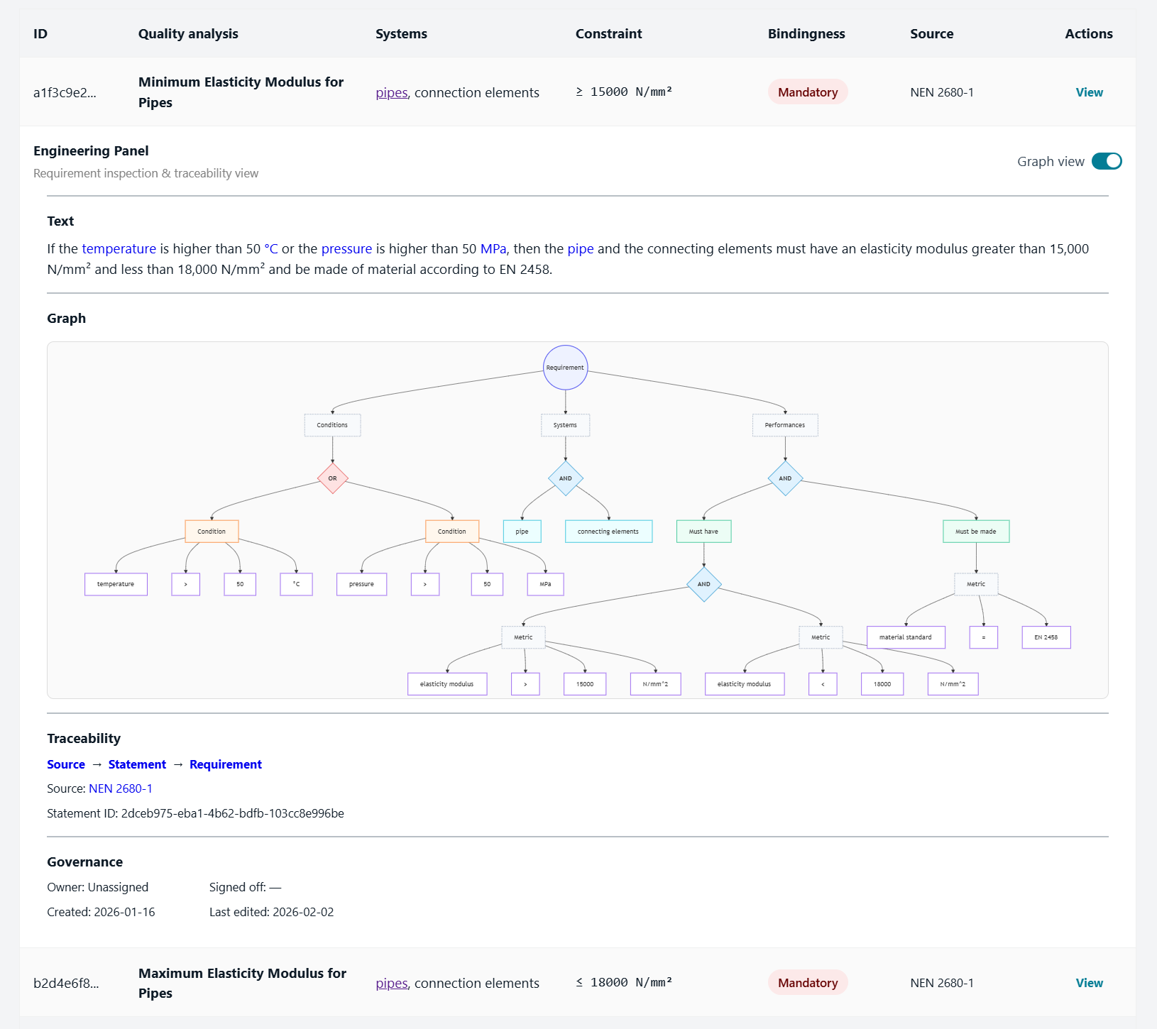This screenshot has width=1157, height=1029.
Task: Click the a1f3c9e2... ID cell
Action: pos(65,92)
